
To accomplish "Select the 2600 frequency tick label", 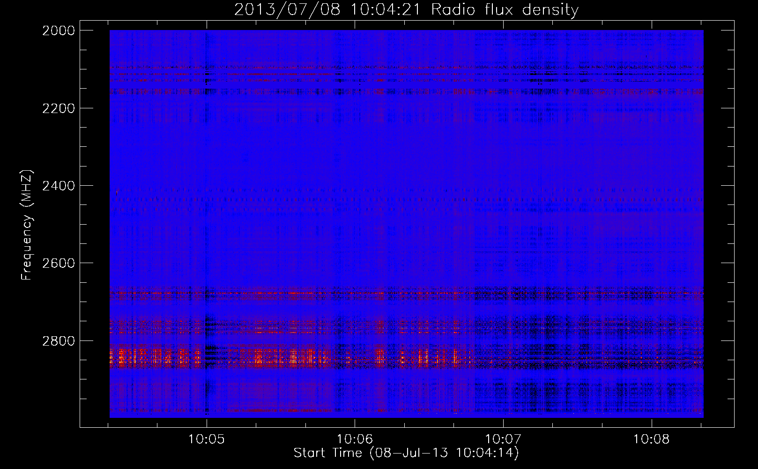I will [x=58, y=263].
